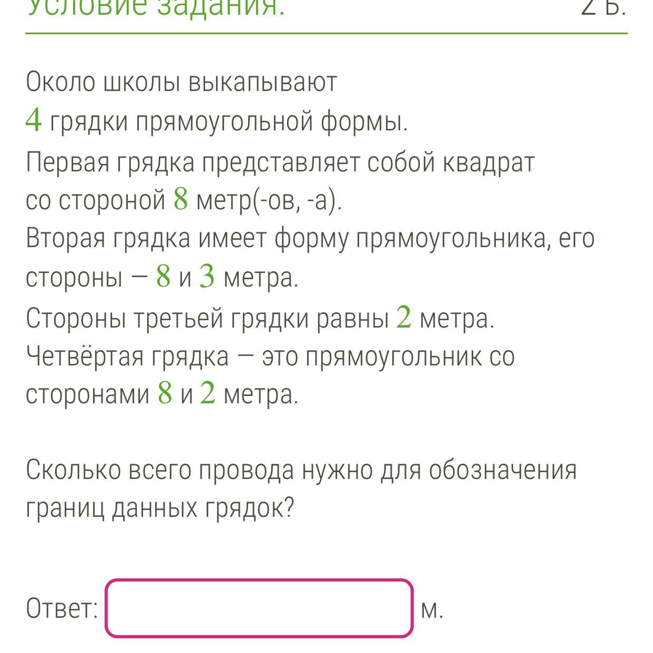Click the green 2 in the last condition line
The image size is (653, 653).
[x=208, y=393]
